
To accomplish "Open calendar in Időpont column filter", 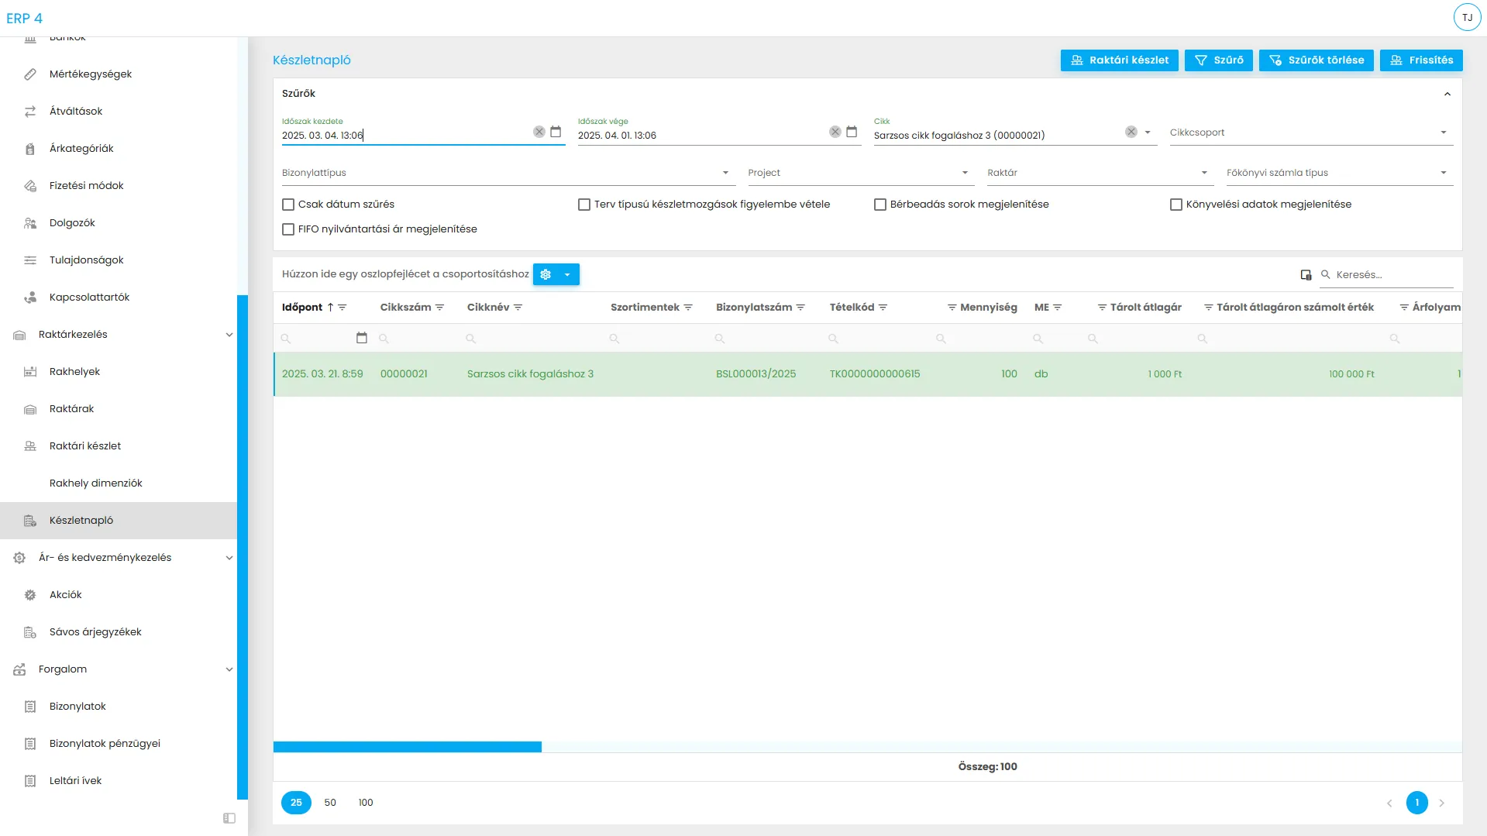I will (361, 339).
